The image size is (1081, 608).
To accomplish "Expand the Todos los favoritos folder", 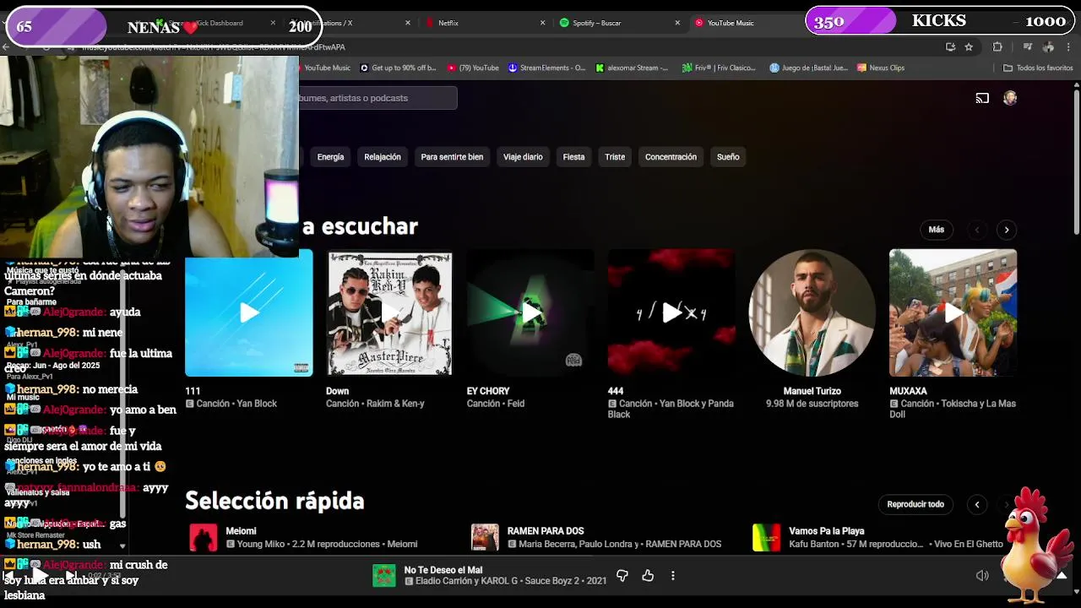I will 1038,68.
